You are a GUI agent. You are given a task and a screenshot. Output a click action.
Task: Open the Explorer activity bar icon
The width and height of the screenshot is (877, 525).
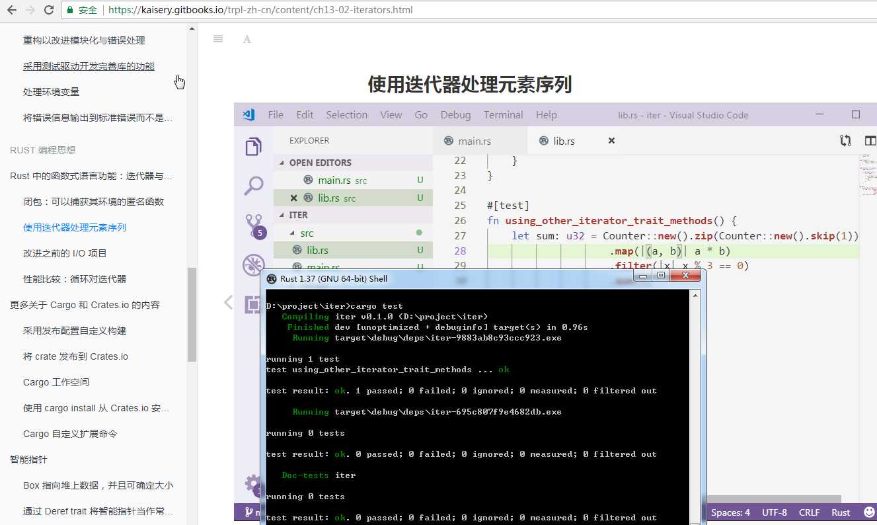coord(254,147)
